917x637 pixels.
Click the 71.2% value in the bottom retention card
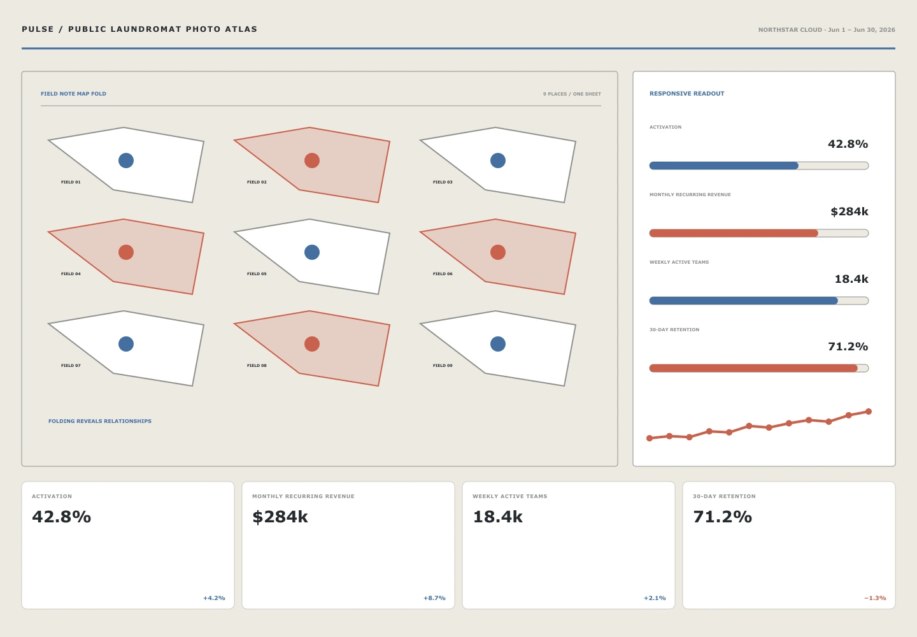click(723, 517)
